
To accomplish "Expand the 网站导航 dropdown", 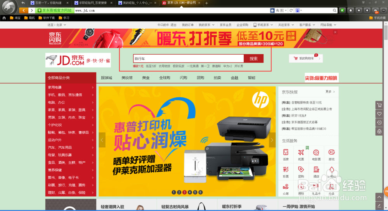I will [328, 25].
